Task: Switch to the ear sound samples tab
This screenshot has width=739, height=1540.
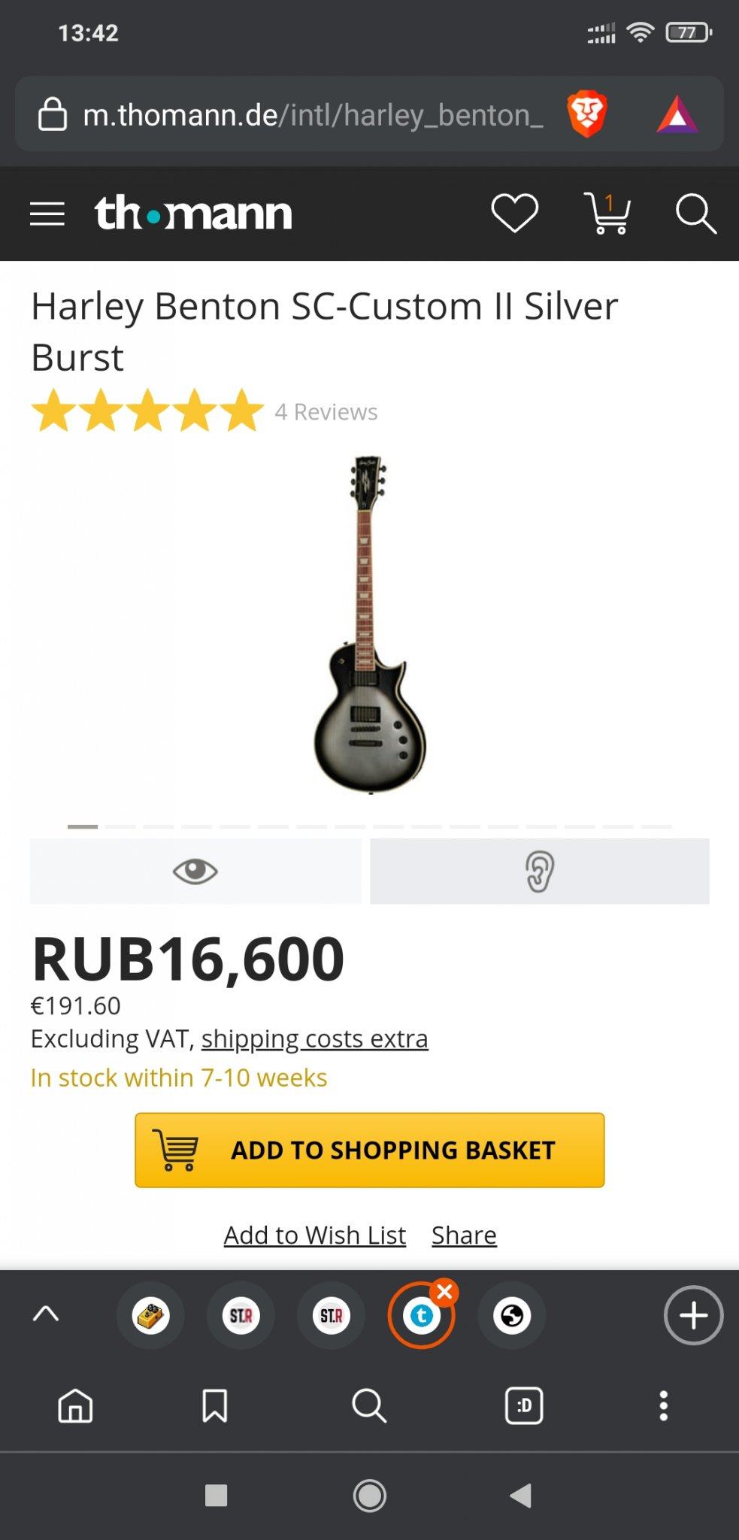Action: click(x=539, y=872)
